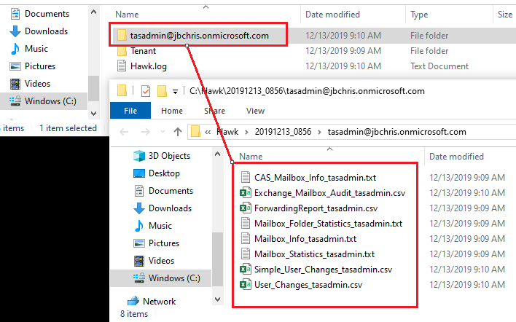This screenshot has width=516, height=322.
Task: Open the Recent locations dropdown arrow
Action: 163,132
